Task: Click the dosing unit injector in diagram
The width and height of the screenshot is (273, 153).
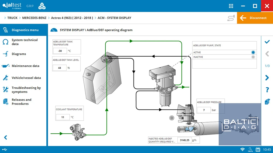Action: point(187,114)
